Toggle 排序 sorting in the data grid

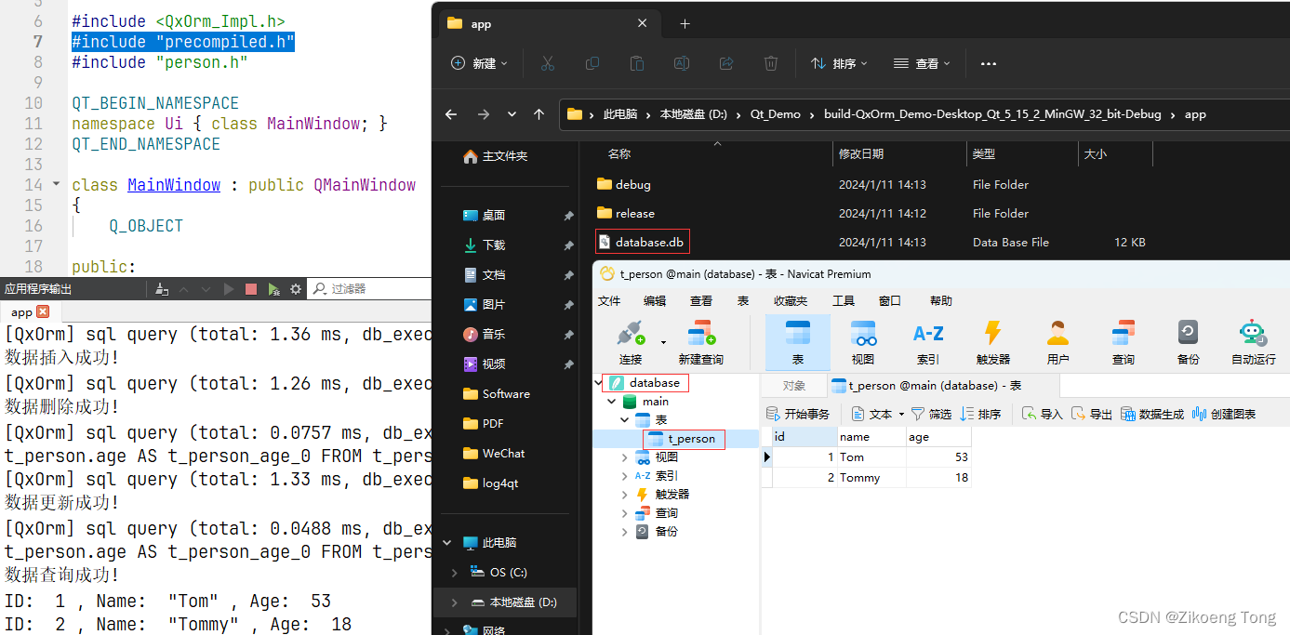coord(980,414)
